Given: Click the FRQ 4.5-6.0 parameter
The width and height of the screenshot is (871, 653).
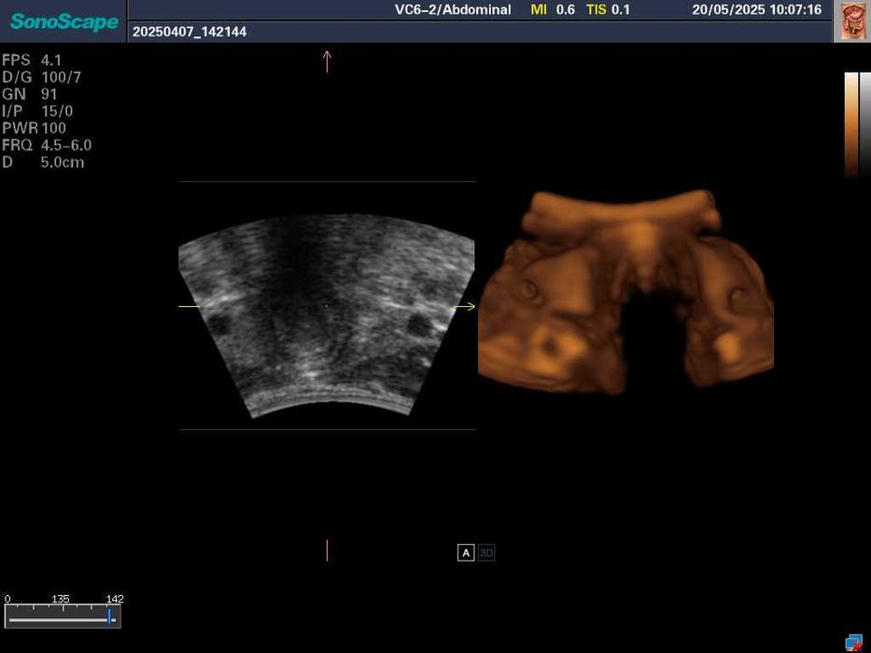Looking at the screenshot, I should 47,146.
